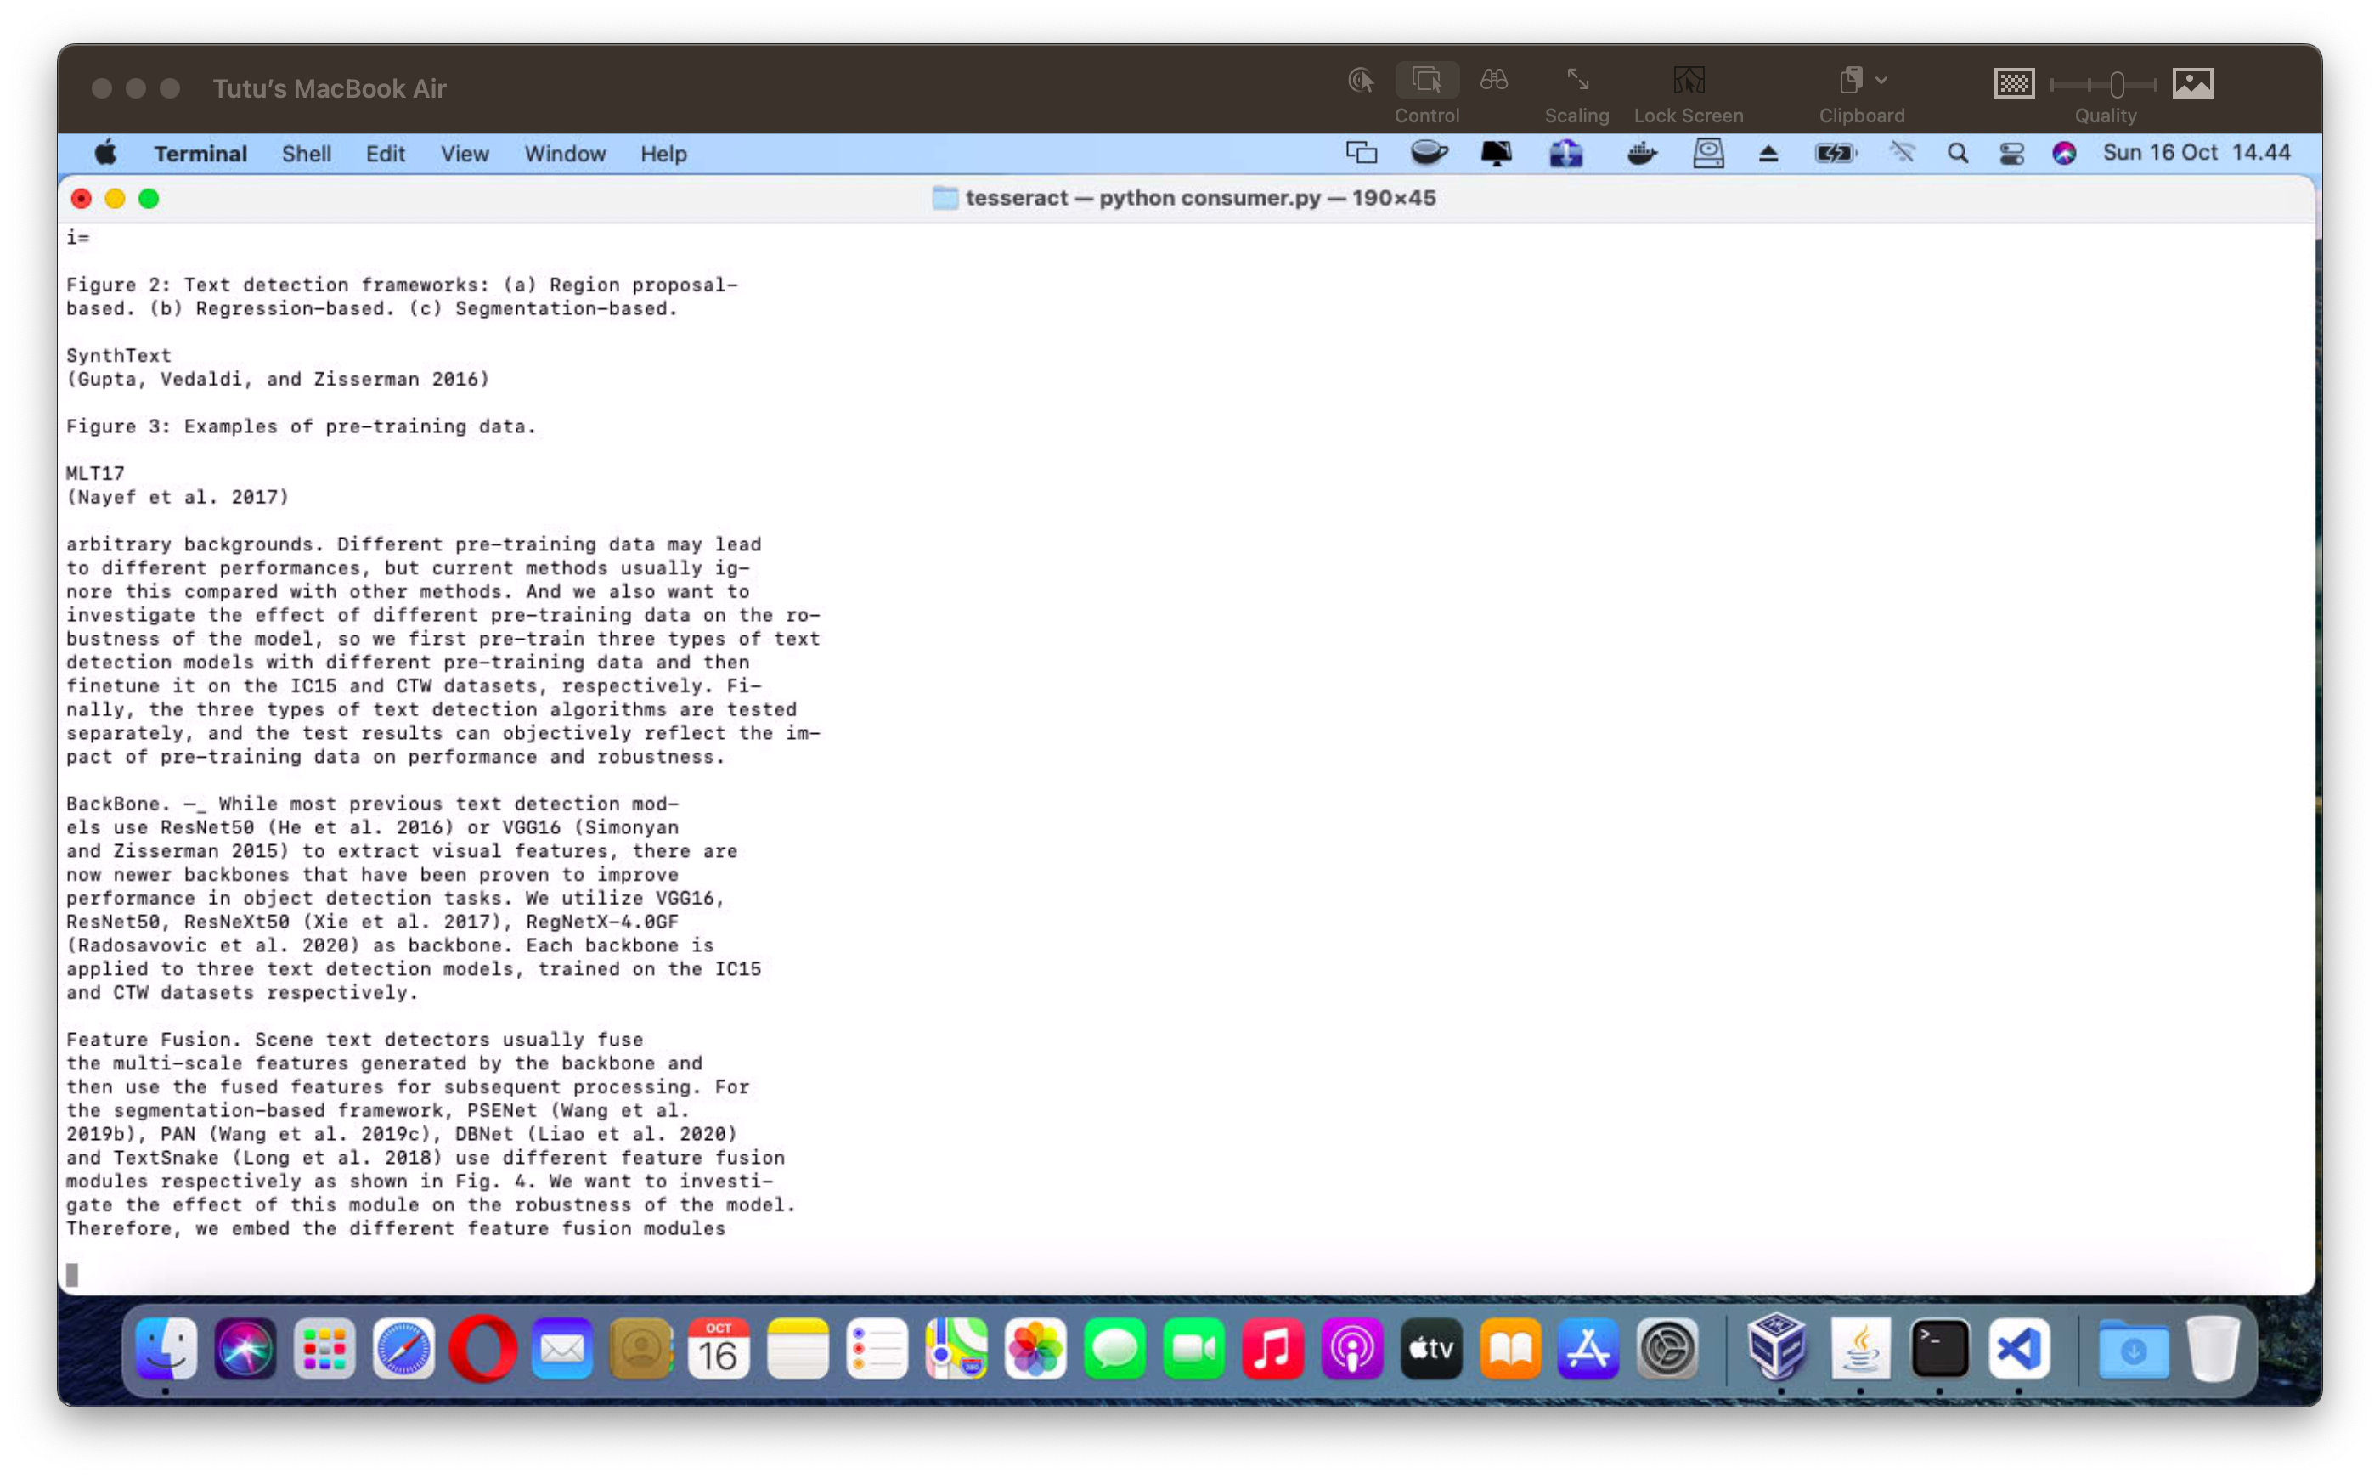Select the Window menu item
Viewport: 2380px width, 1478px height.
coord(563,153)
